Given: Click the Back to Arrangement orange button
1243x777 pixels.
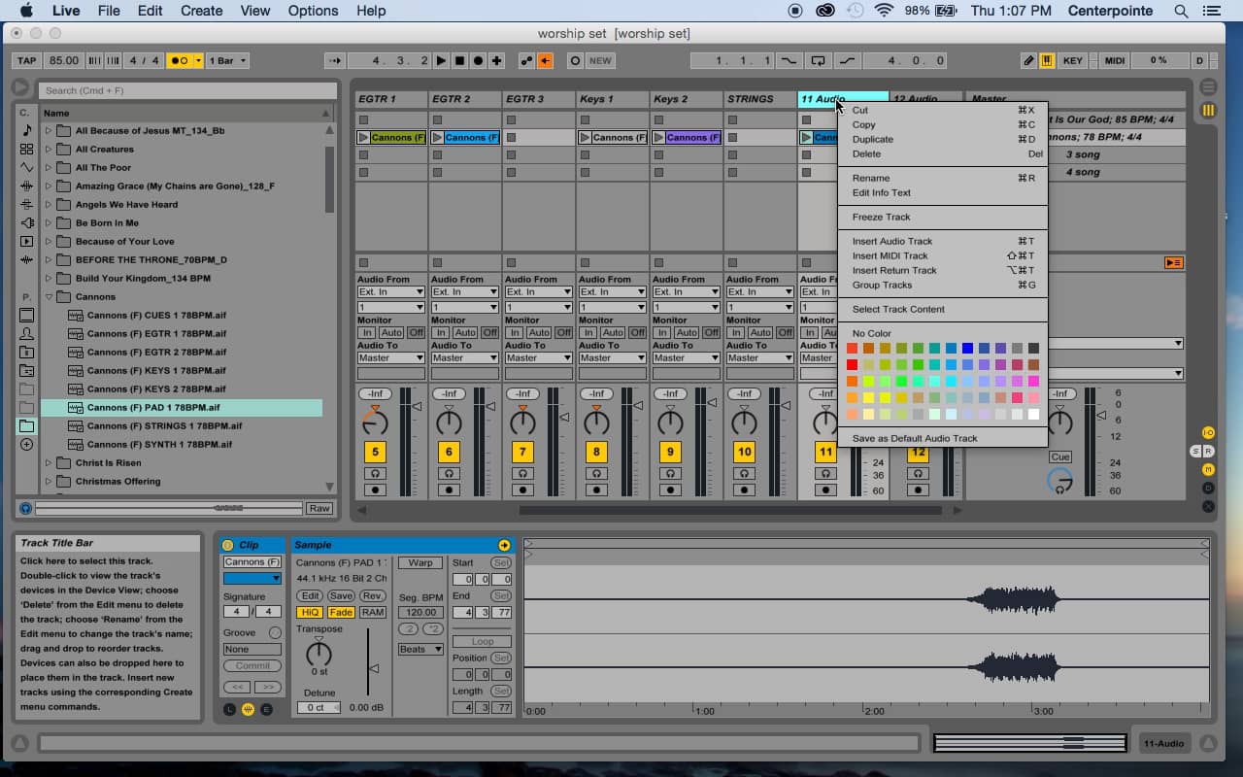Looking at the screenshot, I should tap(545, 60).
